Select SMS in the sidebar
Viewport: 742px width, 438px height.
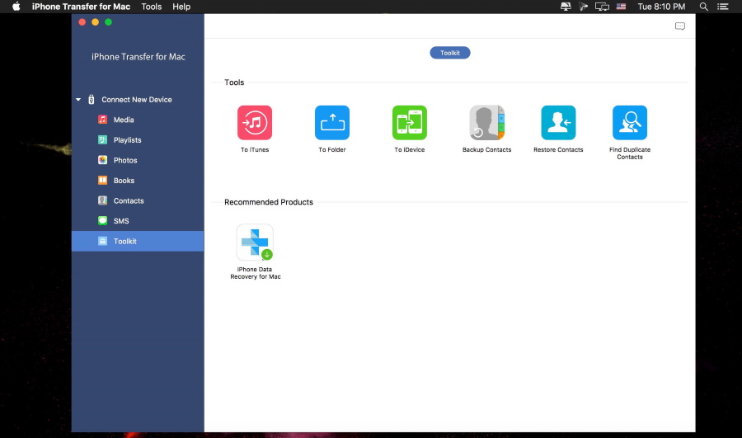click(138, 221)
